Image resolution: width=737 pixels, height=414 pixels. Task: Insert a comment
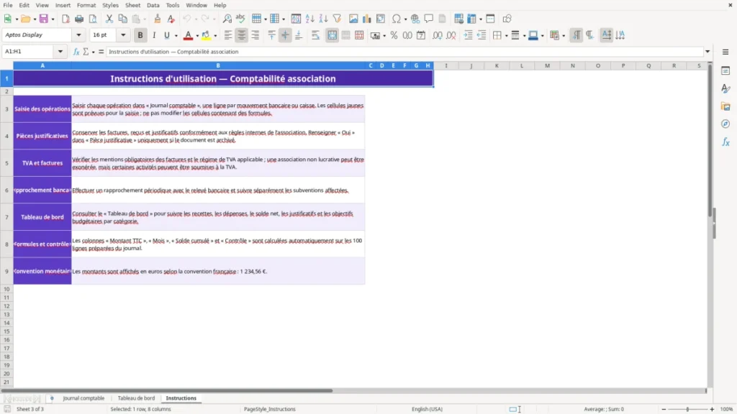click(429, 19)
